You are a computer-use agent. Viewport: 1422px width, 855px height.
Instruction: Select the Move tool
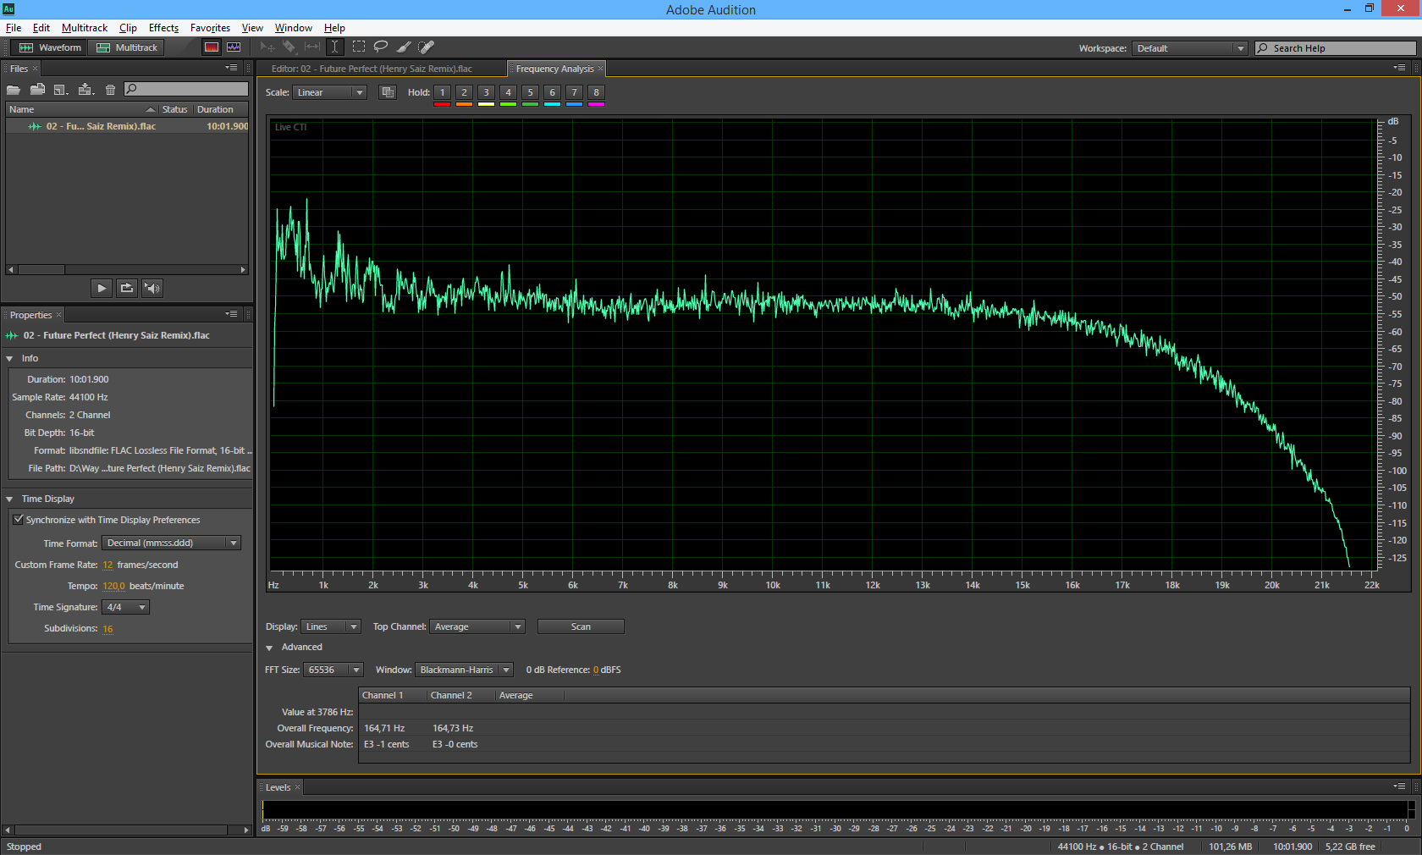click(x=267, y=47)
